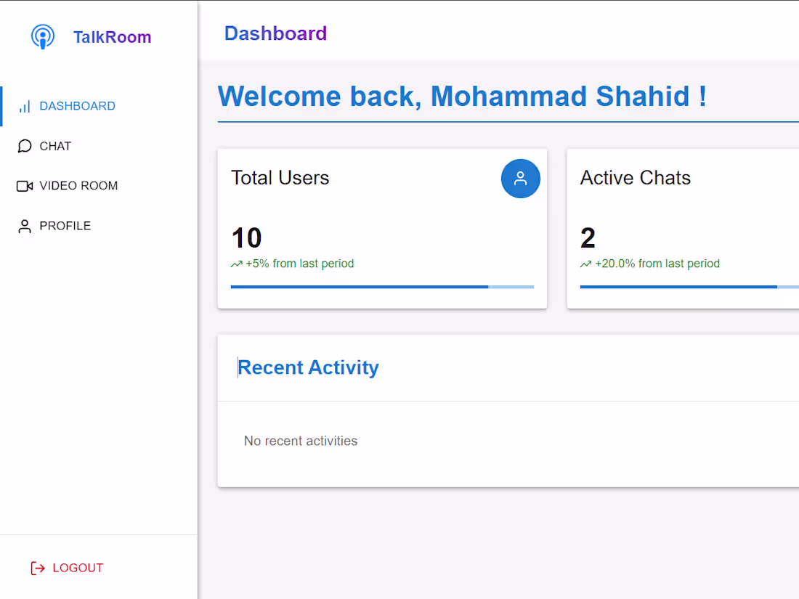Screen dimensions: 799x599
Task: Open the PROFILE section from sidebar
Action: click(x=65, y=226)
